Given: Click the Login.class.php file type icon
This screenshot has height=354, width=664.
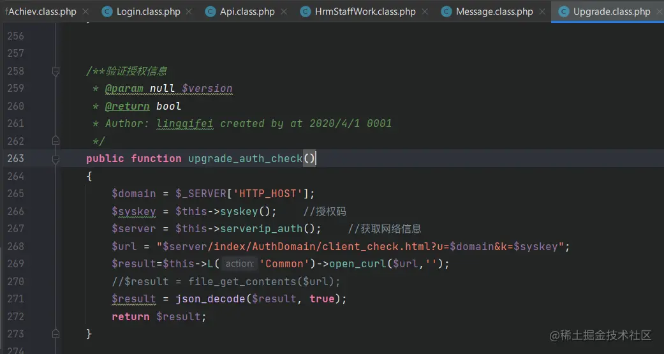Looking at the screenshot, I should point(108,11).
